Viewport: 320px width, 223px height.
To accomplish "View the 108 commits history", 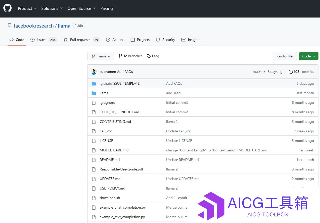I will [x=301, y=72].
